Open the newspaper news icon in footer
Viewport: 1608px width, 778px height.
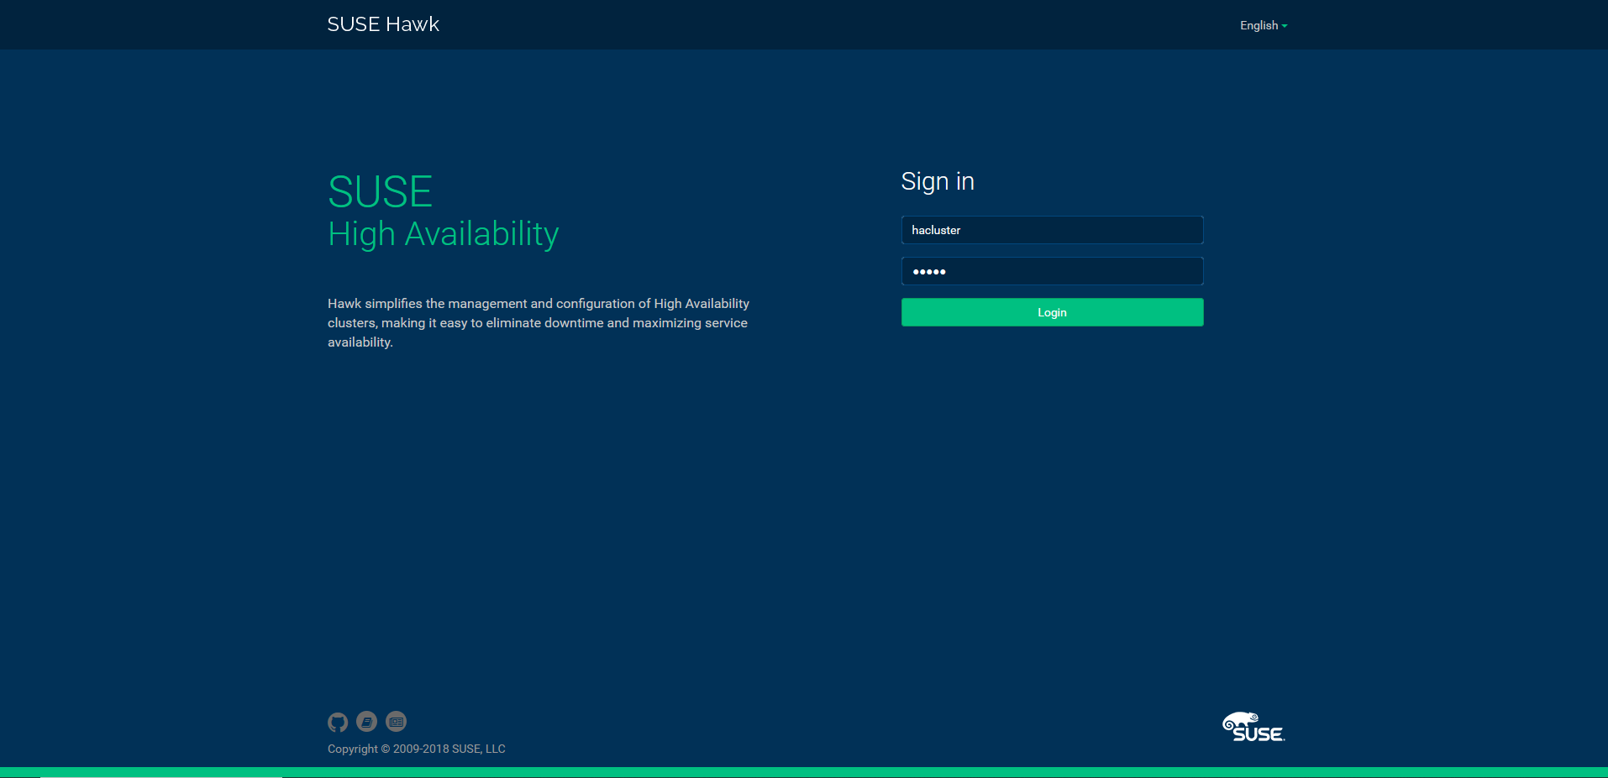point(397,722)
